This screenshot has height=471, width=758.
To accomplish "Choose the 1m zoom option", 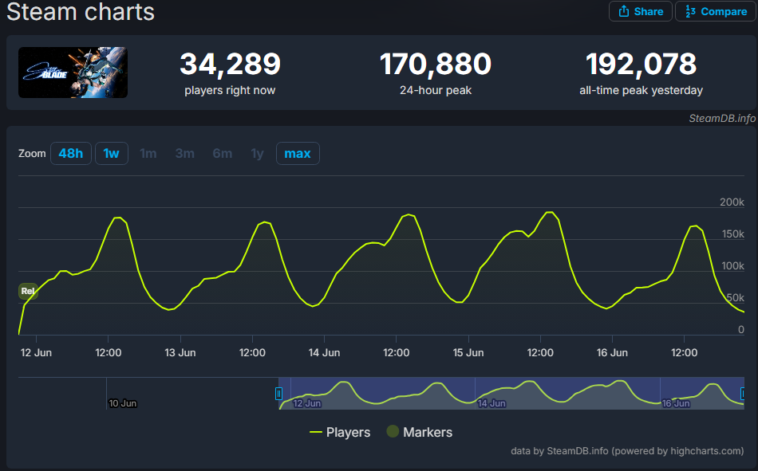I will (148, 153).
